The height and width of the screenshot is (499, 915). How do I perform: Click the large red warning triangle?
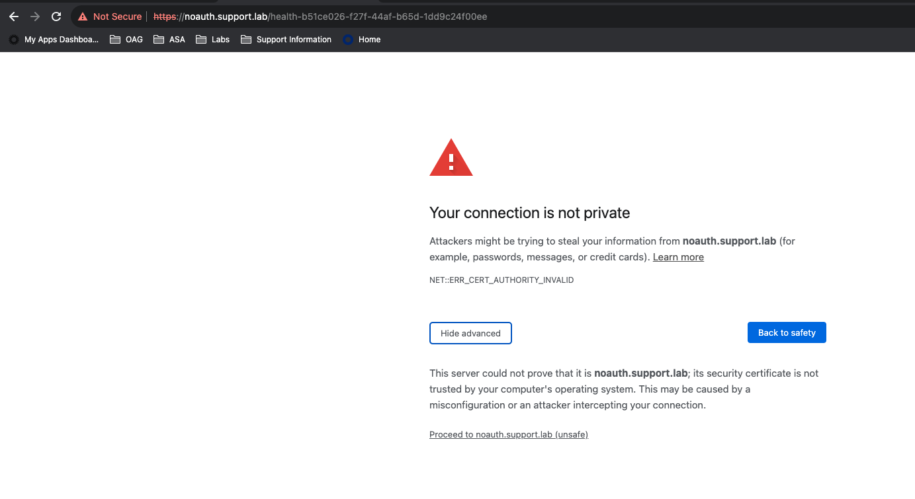(x=451, y=158)
